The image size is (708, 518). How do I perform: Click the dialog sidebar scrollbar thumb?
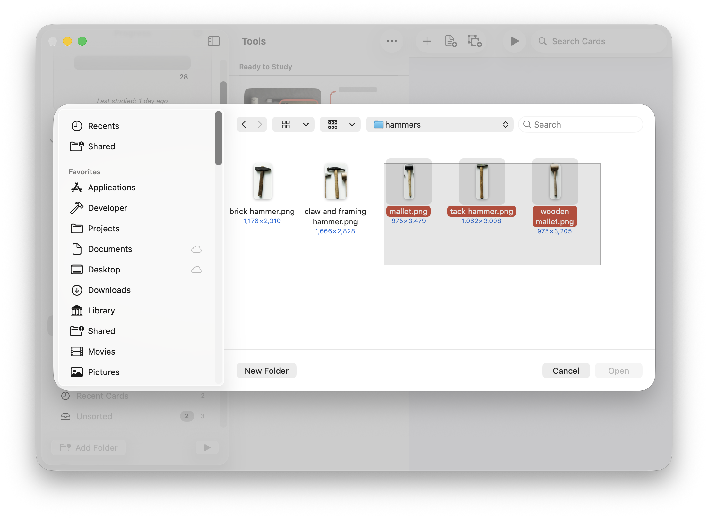[219, 138]
